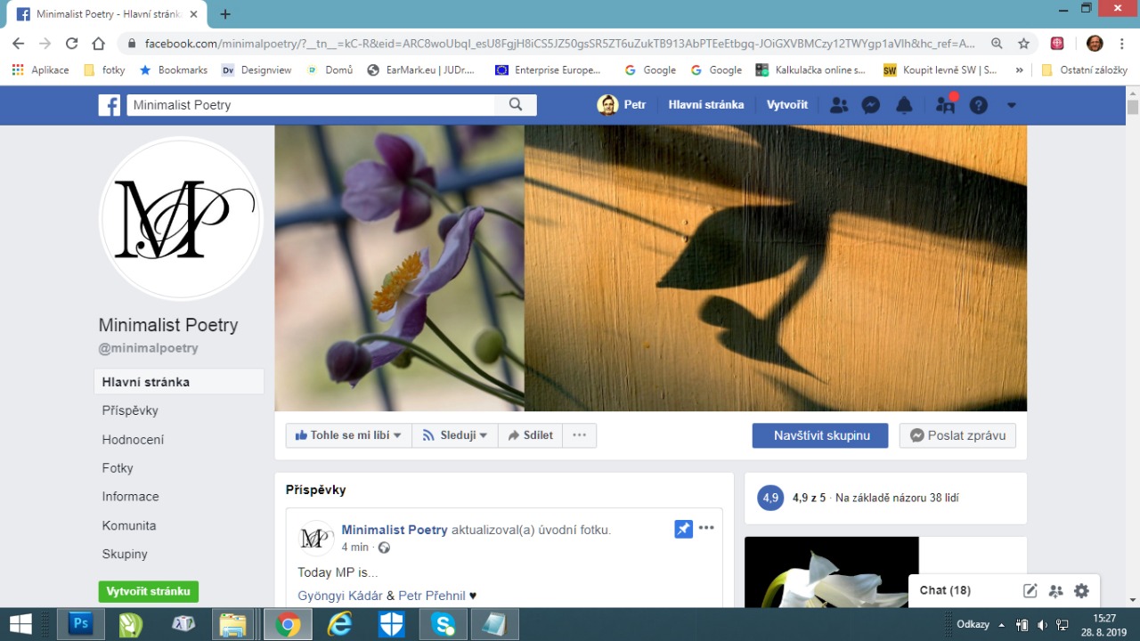The image size is (1140, 641).
Task: Bookmark page with the star icon
Action: pyautogui.click(x=1024, y=43)
